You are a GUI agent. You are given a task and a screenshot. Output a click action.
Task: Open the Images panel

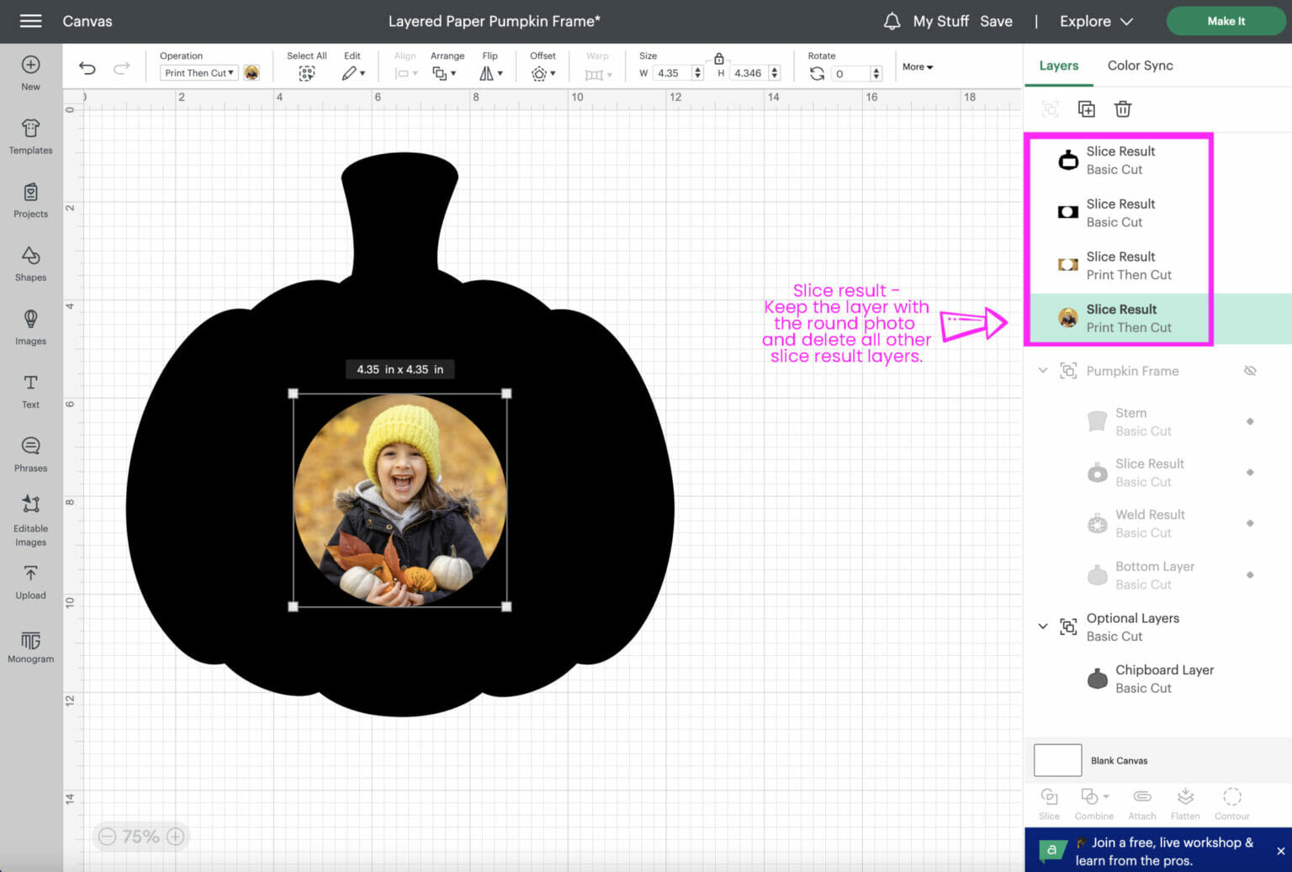30,328
